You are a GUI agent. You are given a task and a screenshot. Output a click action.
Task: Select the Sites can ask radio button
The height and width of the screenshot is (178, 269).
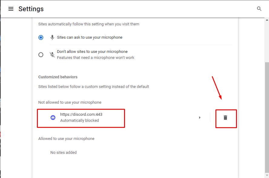point(41,37)
